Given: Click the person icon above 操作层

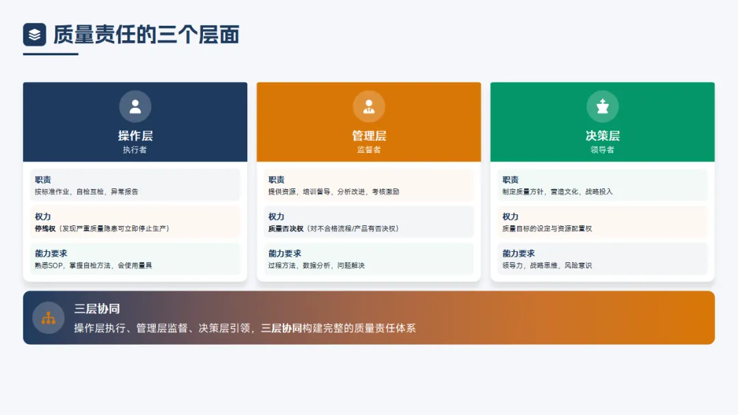Looking at the screenshot, I should point(135,106).
